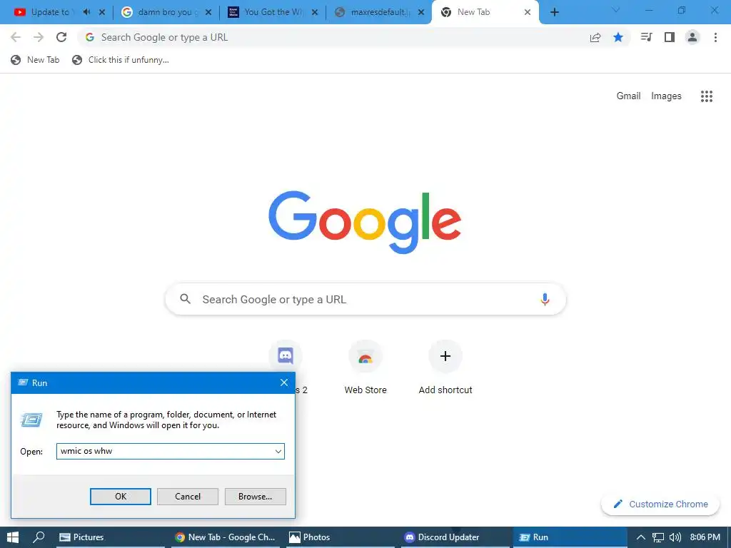Click the forward navigation arrow
The image size is (731, 548).
pos(39,37)
